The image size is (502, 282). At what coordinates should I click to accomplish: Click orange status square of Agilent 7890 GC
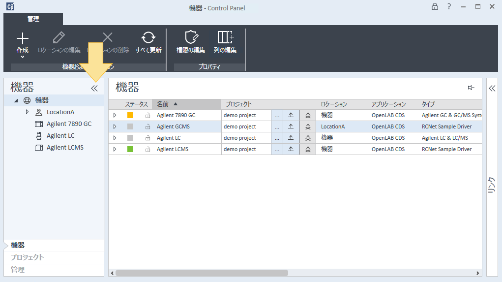pos(130,115)
